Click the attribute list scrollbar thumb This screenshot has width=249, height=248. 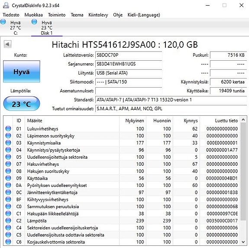pyautogui.click(x=243, y=171)
